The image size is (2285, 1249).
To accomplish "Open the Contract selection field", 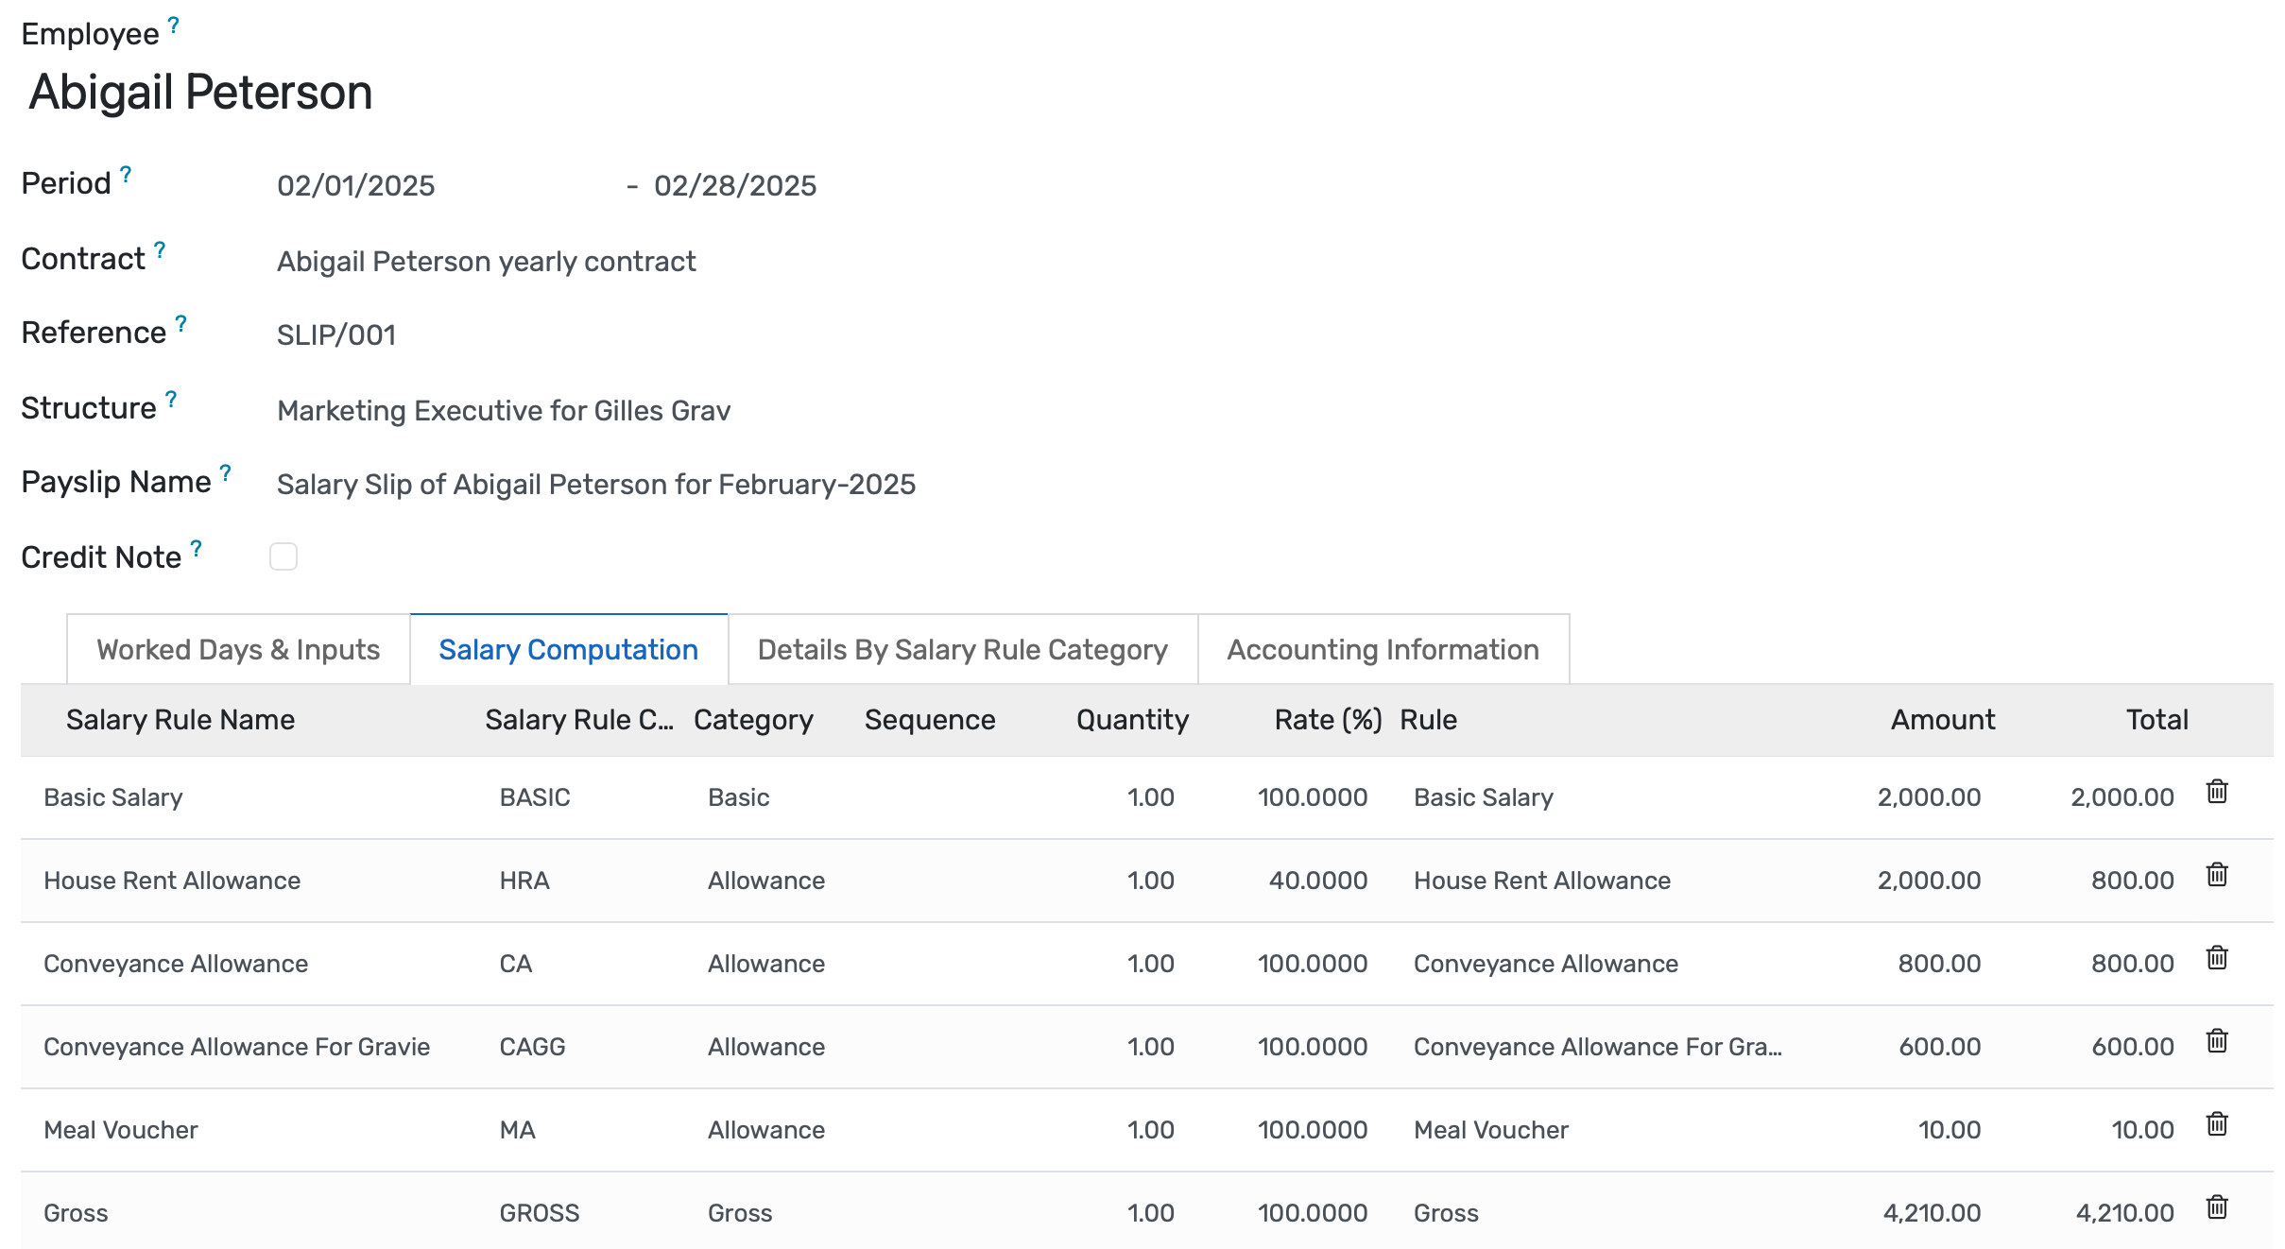I will pos(486,261).
